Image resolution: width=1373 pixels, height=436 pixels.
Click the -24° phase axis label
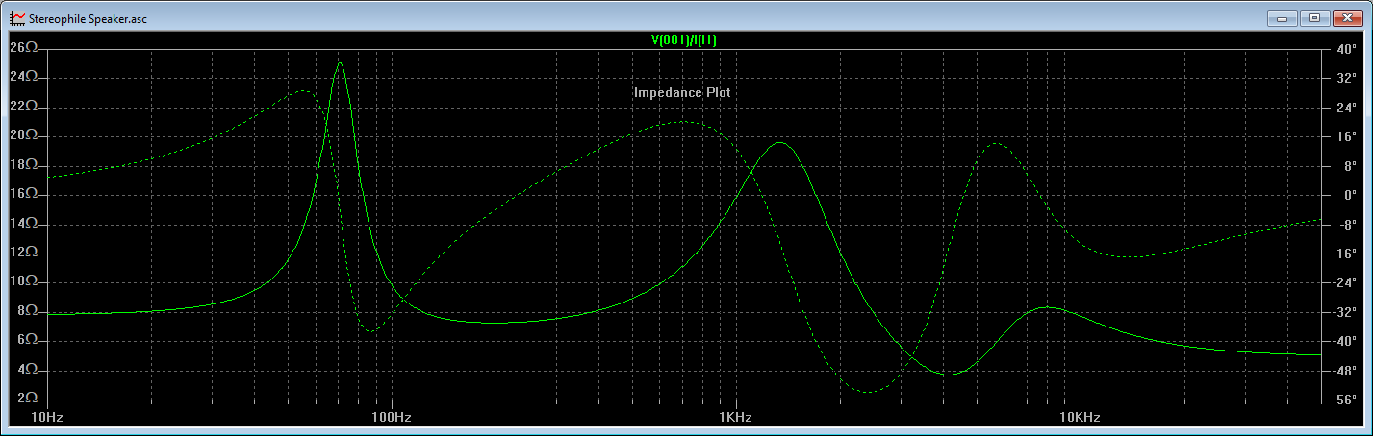click(x=1344, y=282)
